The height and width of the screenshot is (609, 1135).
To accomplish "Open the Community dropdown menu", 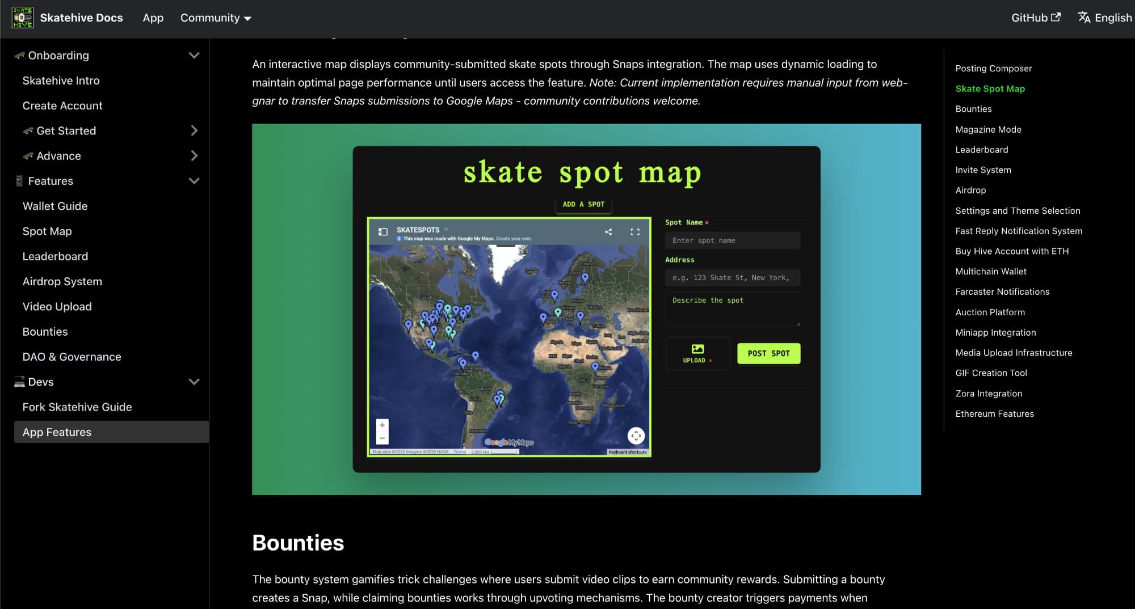I will coord(216,18).
